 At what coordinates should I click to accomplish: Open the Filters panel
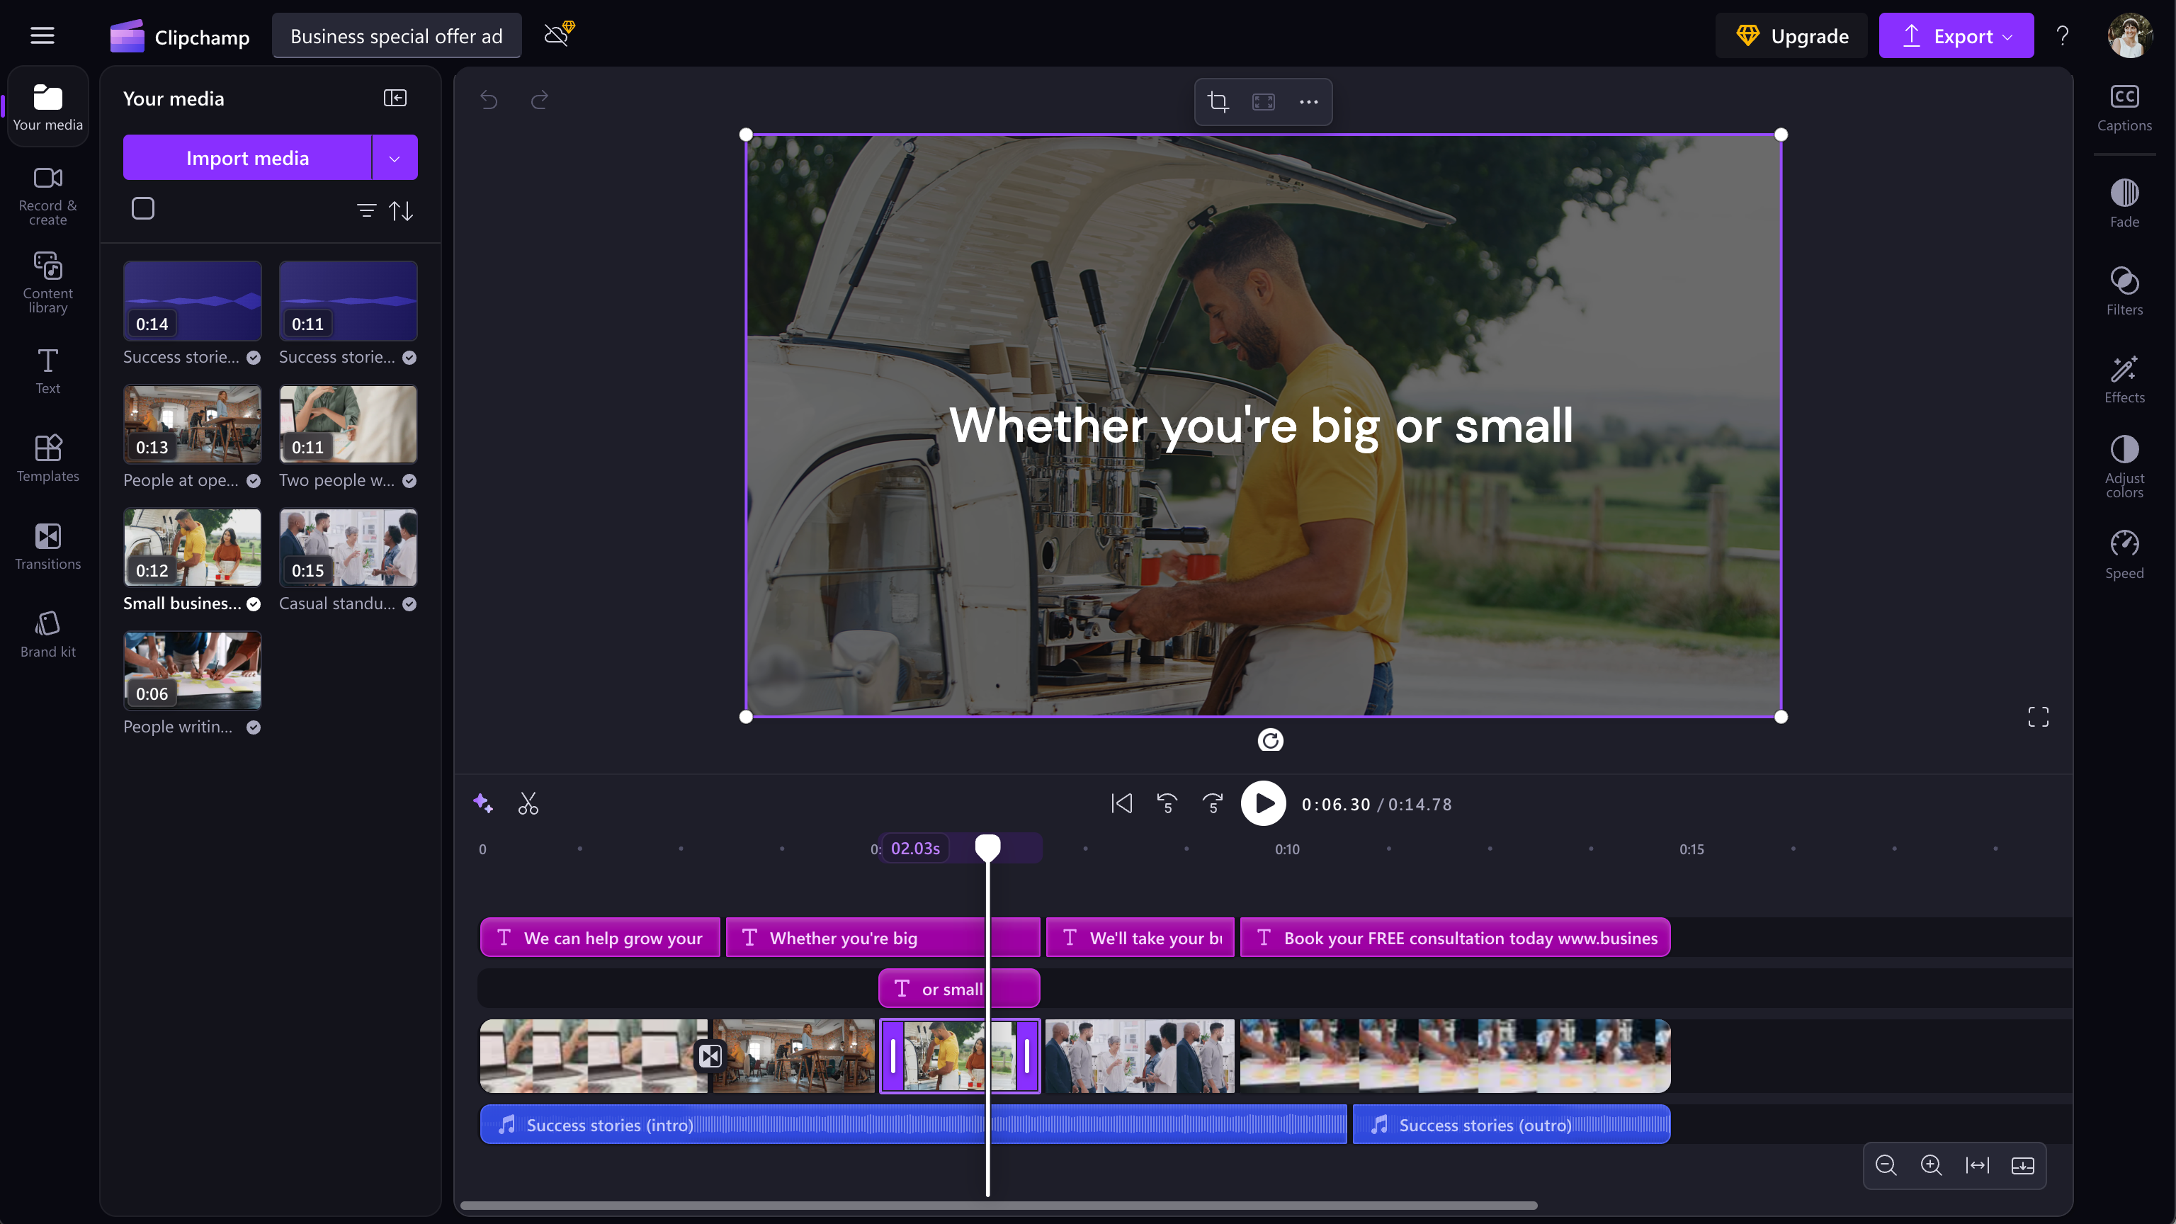pyautogui.click(x=2124, y=290)
